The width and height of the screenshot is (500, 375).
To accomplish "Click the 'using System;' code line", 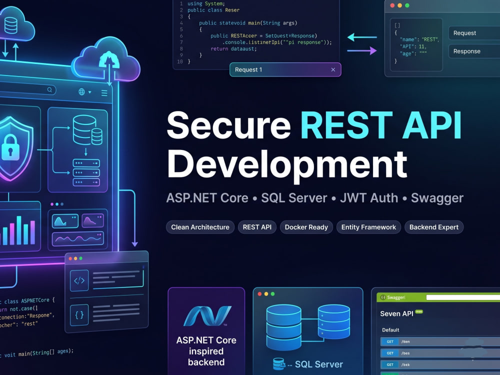I will click(x=206, y=3).
